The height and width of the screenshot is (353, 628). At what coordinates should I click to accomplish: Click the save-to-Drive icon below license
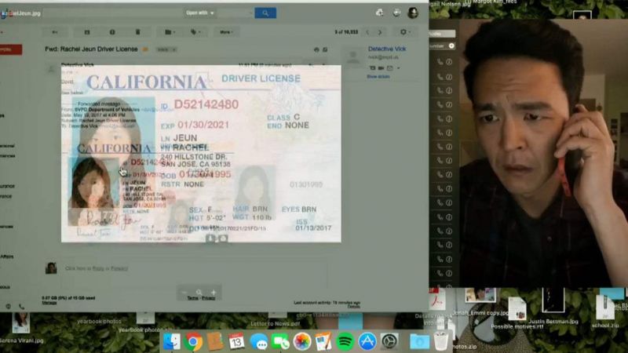[x=223, y=238]
